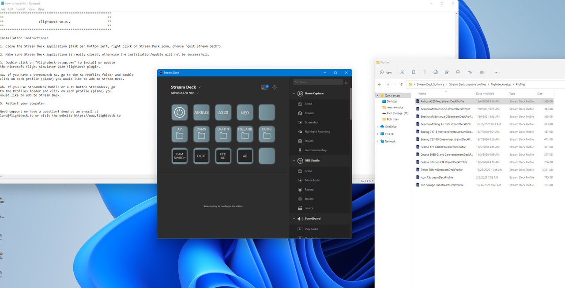
Task: Click the Delete trash icon in File Explorer
Action: click(458, 72)
